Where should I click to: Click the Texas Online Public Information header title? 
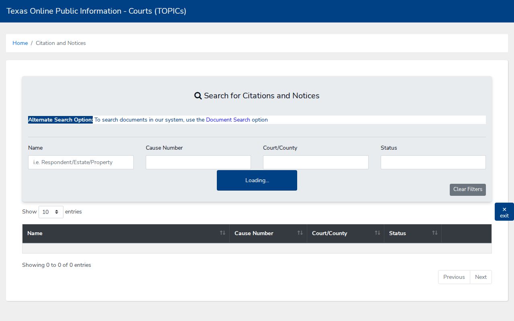click(x=96, y=11)
